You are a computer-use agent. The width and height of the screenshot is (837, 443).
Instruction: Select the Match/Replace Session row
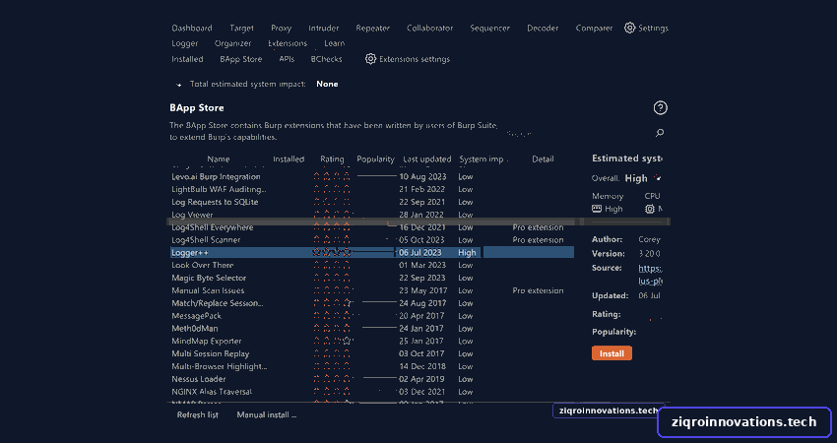(x=372, y=303)
